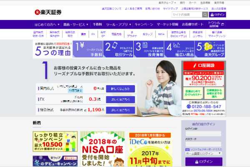Click the software keyboard icon
Image resolution: width=250 pixels, height=167 pixels.
pos(187,149)
